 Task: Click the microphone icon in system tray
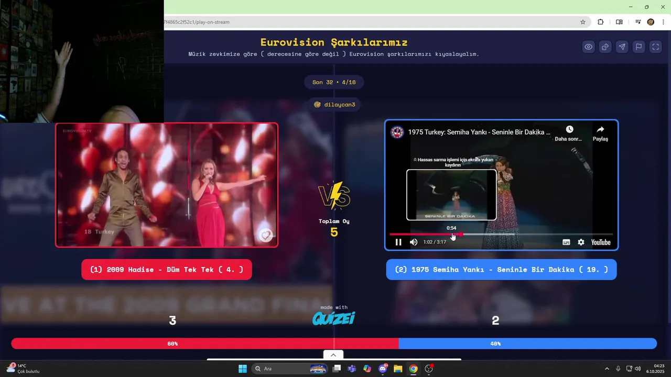click(619, 369)
